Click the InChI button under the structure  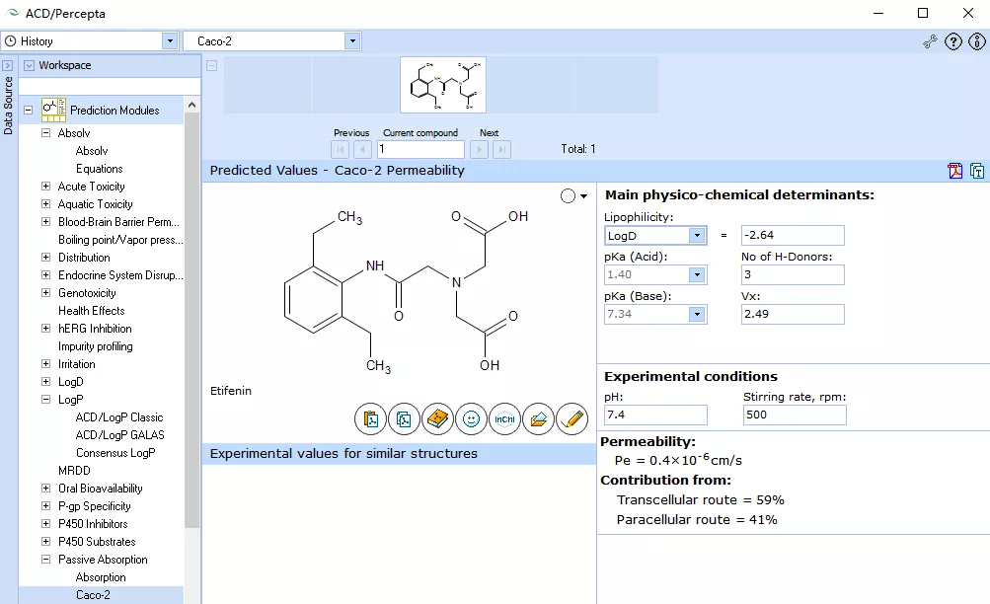(504, 419)
